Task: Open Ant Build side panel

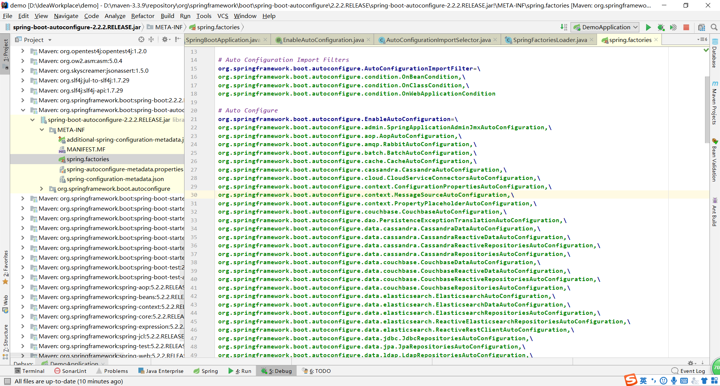Action: pyautogui.click(x=715, y=212)
